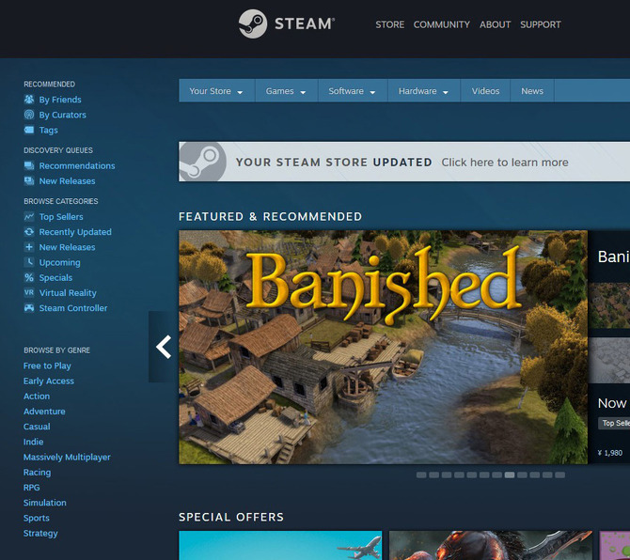Screen dimensions: 630x560
Task: Open STORE in top navigation
Action: tap(389, 24)
